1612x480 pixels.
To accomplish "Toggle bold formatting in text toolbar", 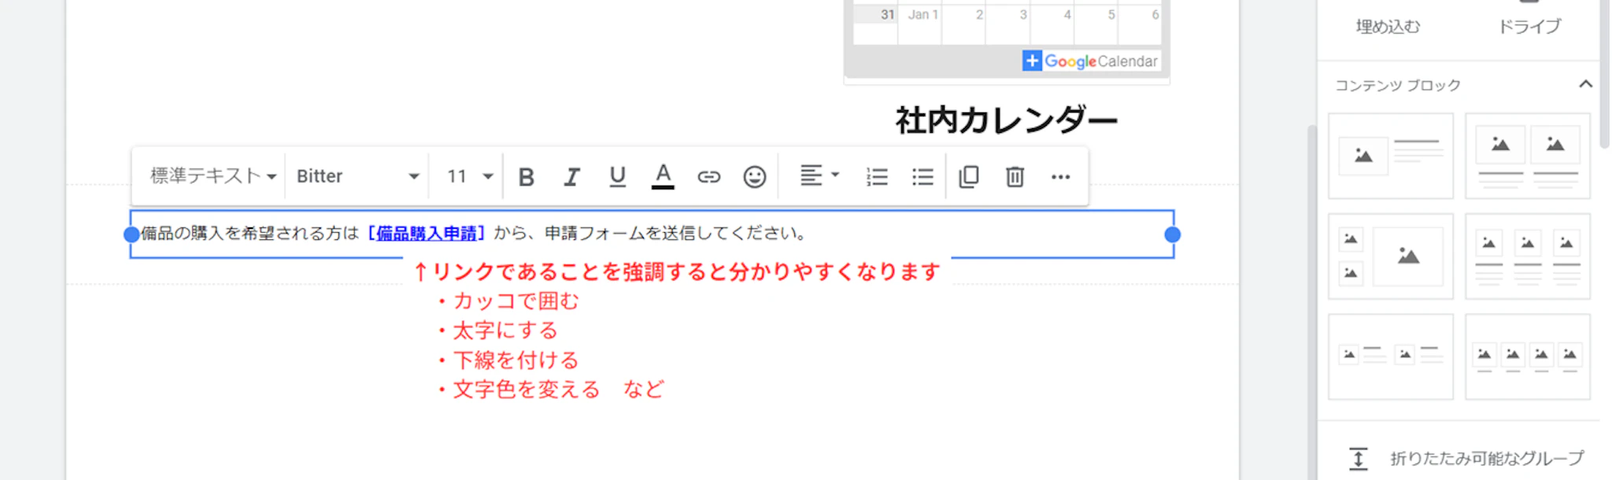I will coord(527,177).
